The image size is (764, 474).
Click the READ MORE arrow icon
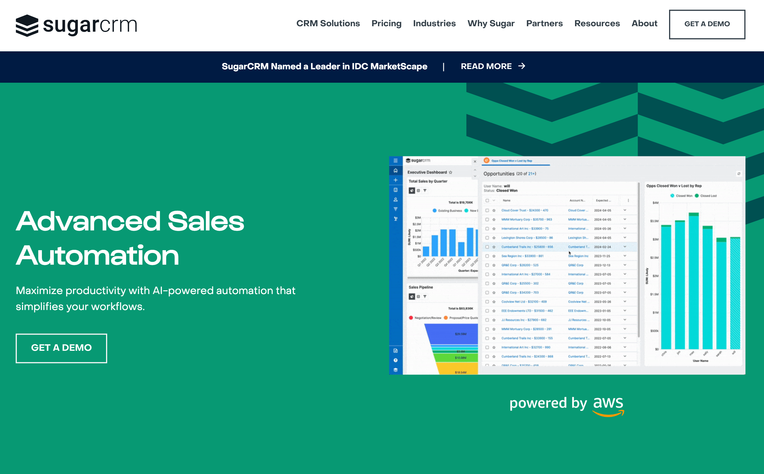point(521,66)
